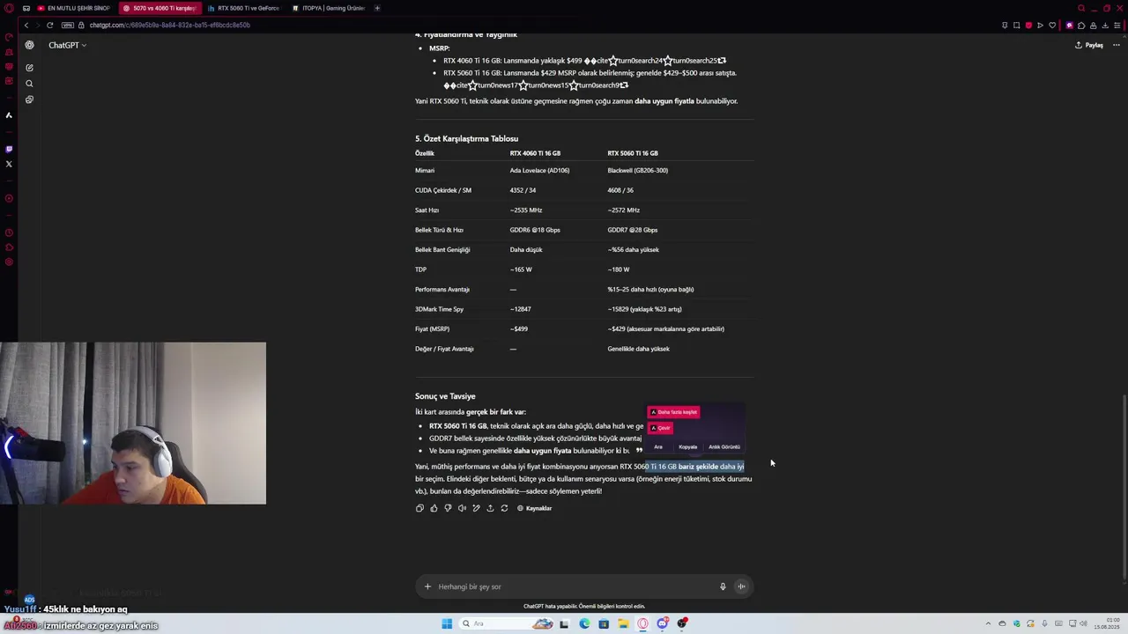The height and width of the screenshot is (634, 1128).
Task: Start dictation with the microphone icon
Action: [723, 586]
